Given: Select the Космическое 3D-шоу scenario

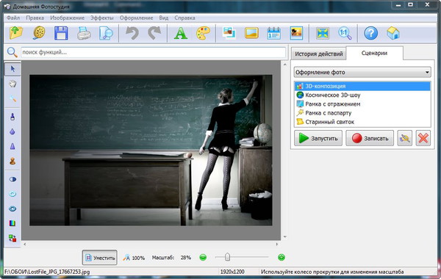Looking at the screenshot, I should (362, 95).
